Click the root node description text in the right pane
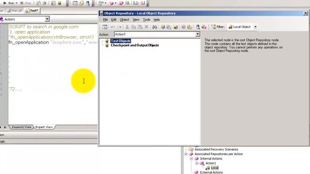310x174 pixels. pos(244,45)
